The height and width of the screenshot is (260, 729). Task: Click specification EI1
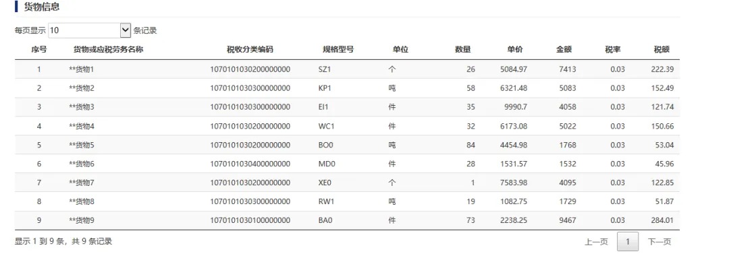click(x=323, y=107)
